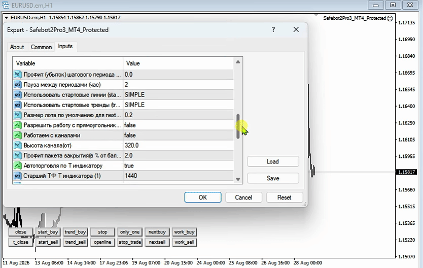Click the Load button
Viewport: 423px width, 268px height.
pyautogui.click(x=273, y=161)
